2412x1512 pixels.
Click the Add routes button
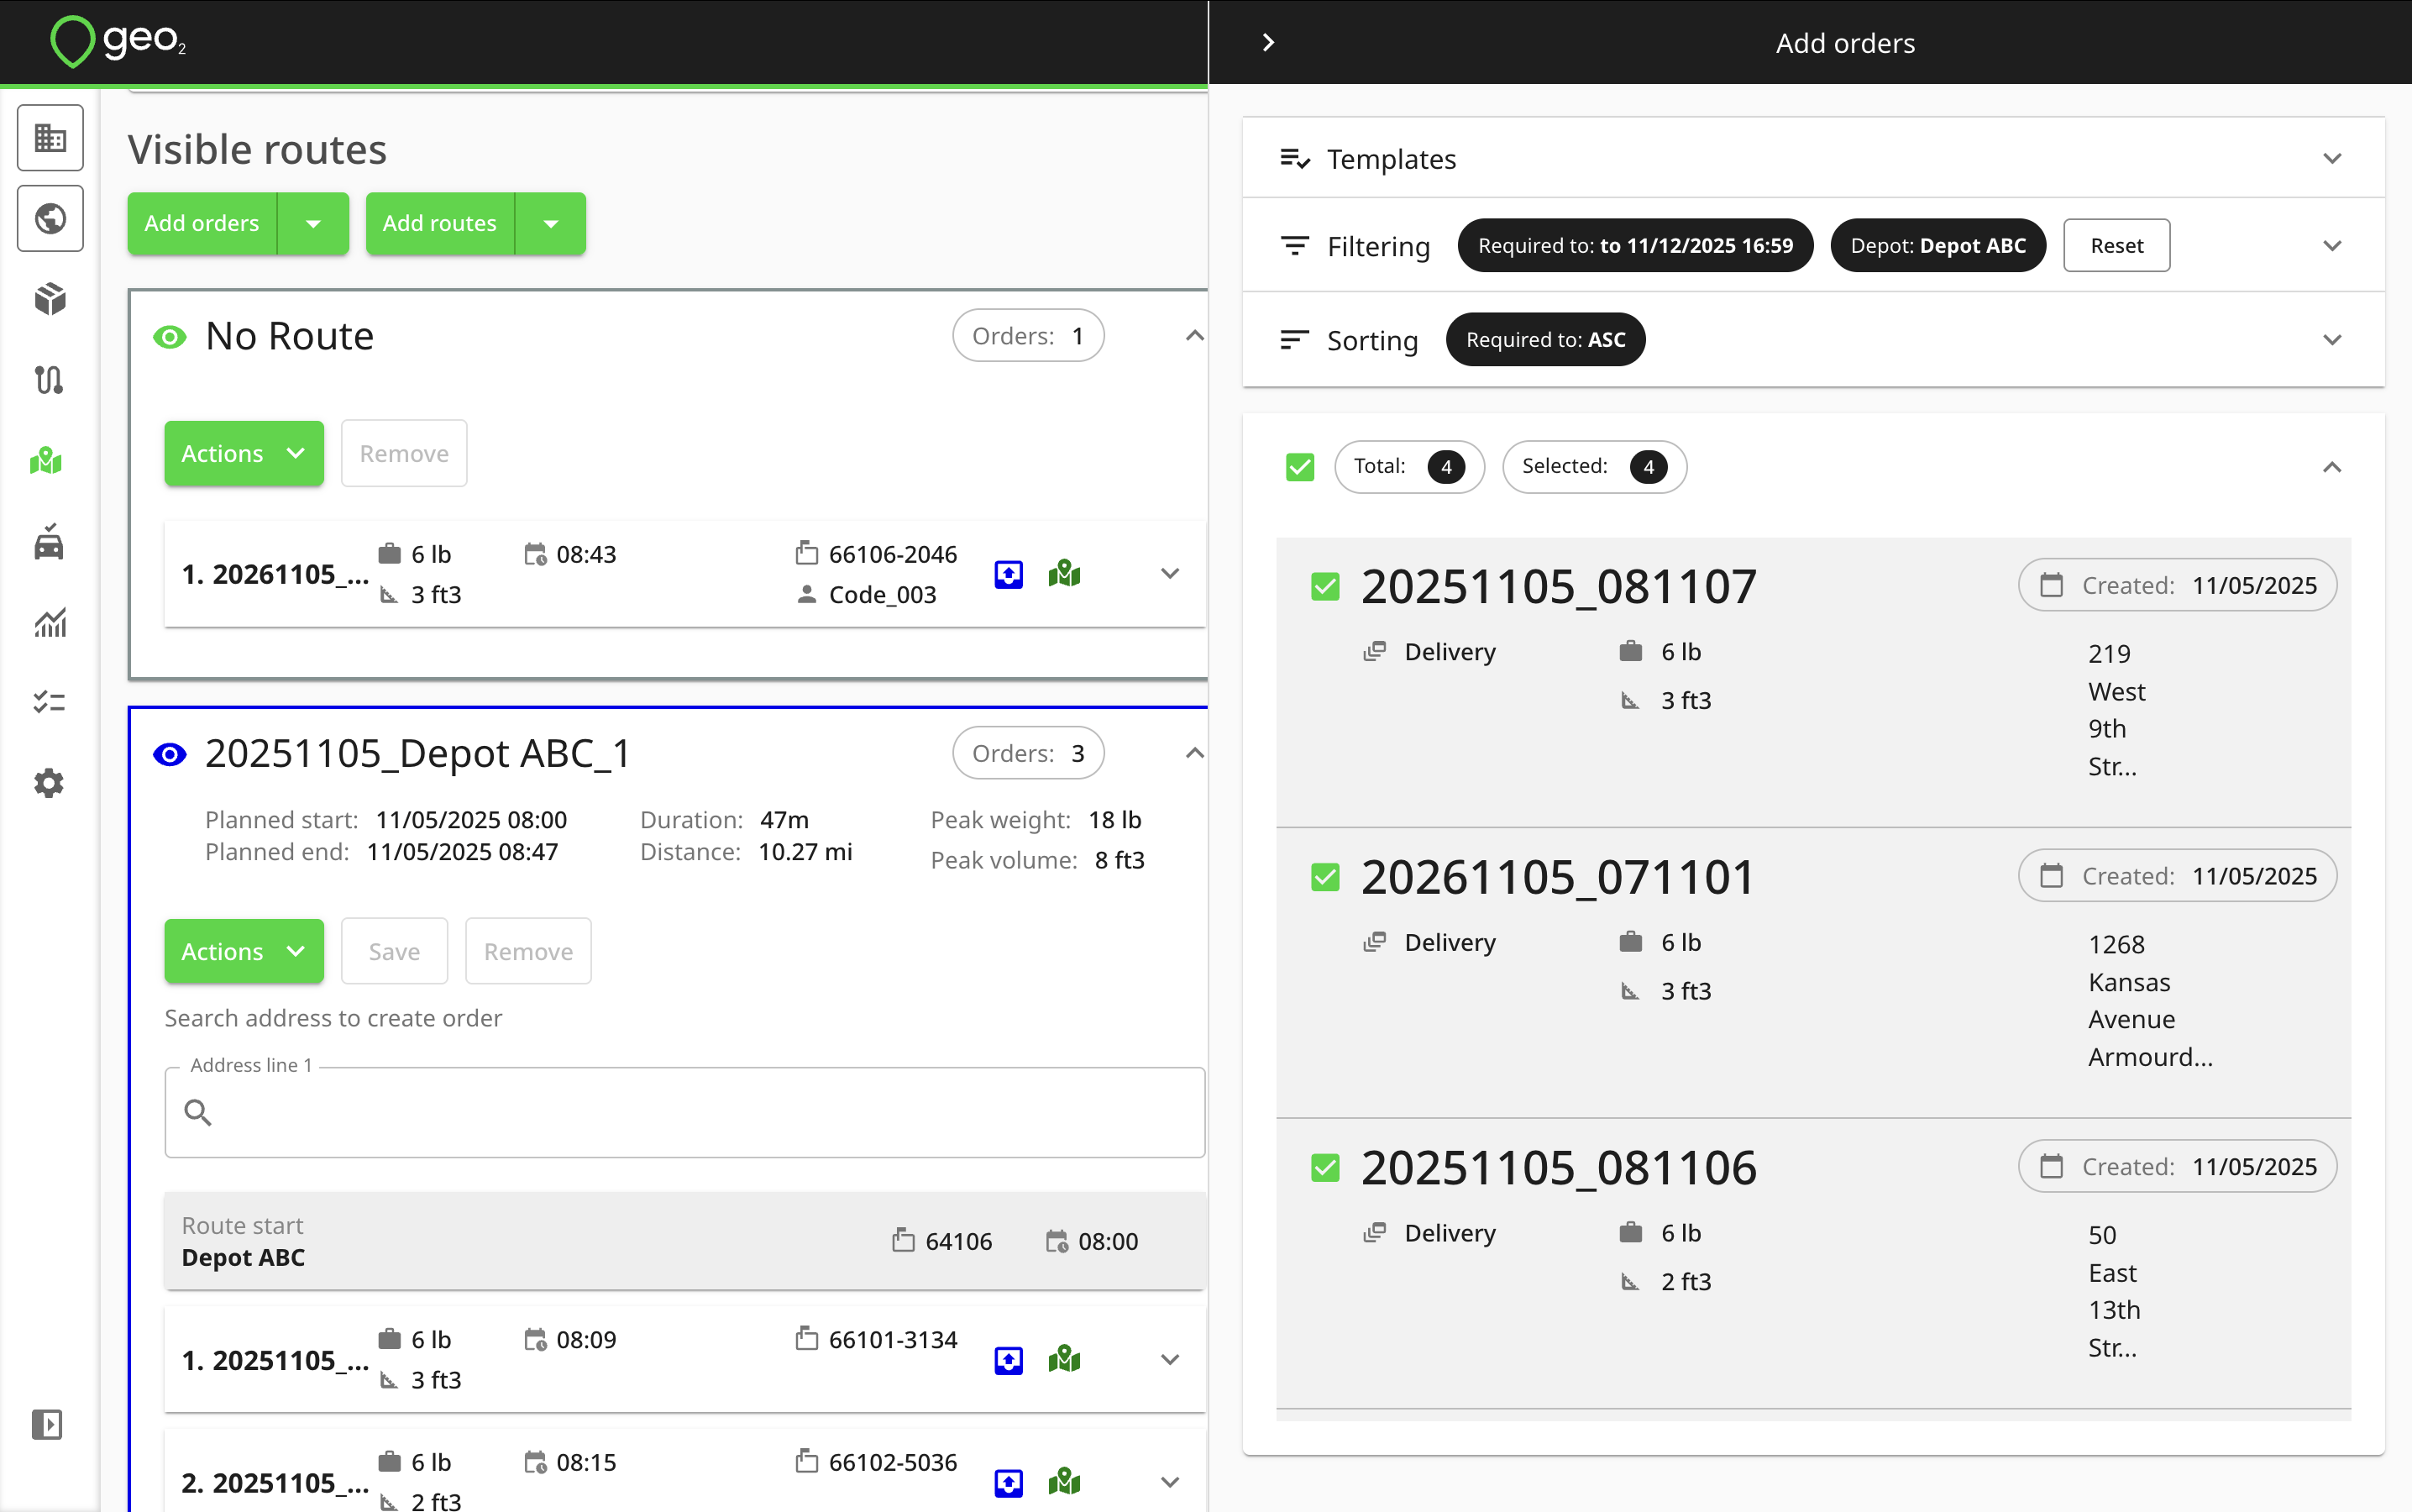440,223
